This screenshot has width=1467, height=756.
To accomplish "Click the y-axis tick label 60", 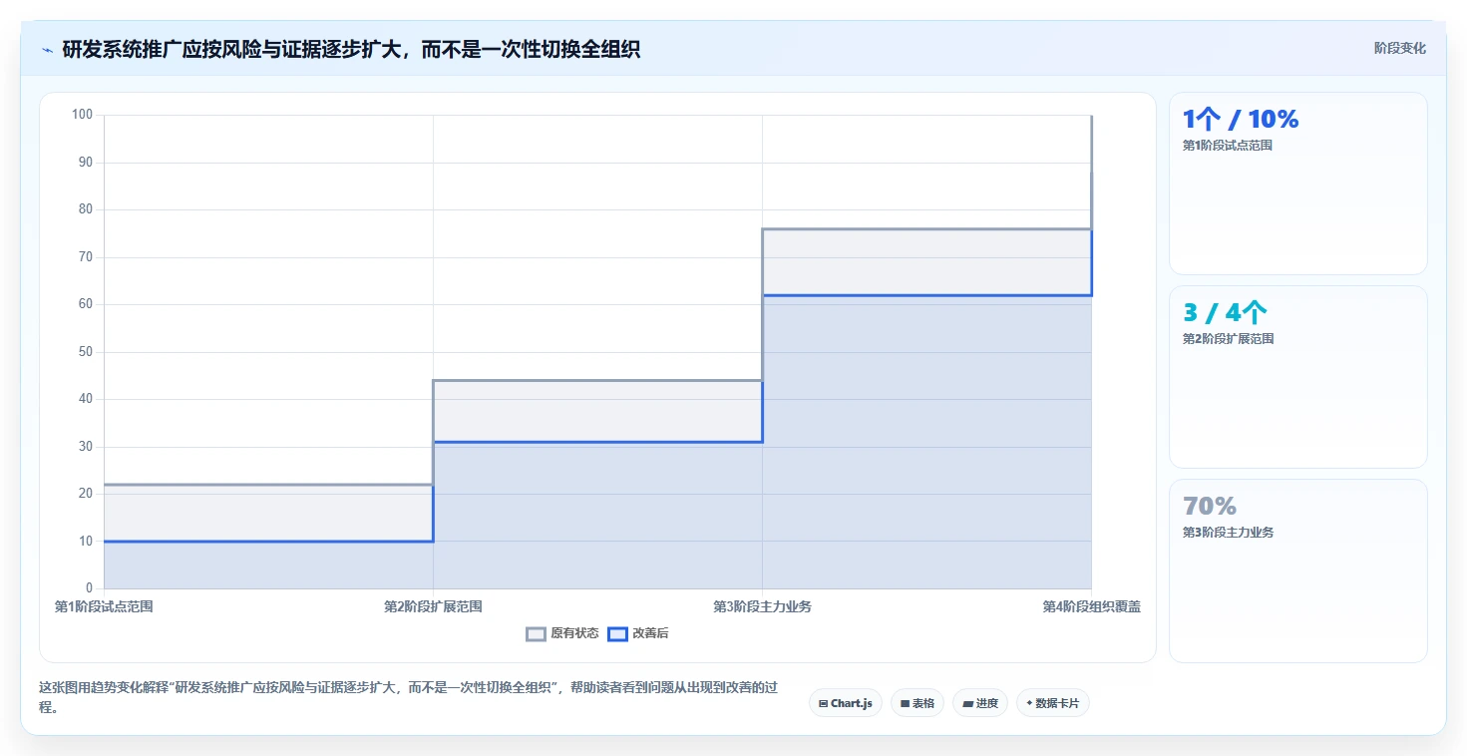I will tap(85, 304).
